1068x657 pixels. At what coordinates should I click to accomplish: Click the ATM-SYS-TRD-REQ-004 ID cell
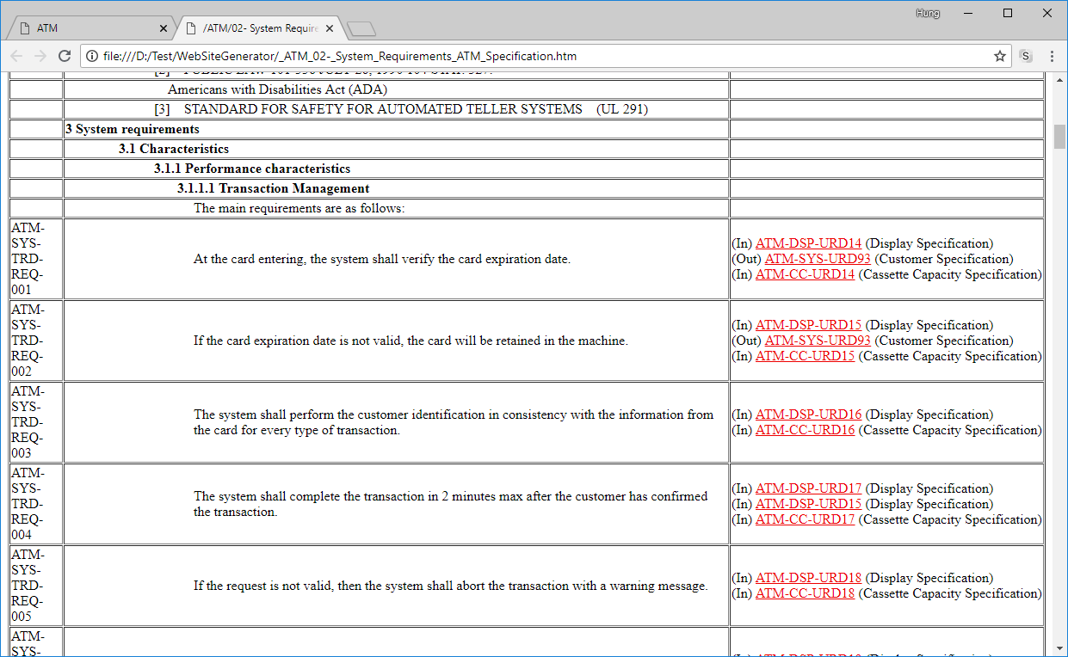click(x=36, y=504)
